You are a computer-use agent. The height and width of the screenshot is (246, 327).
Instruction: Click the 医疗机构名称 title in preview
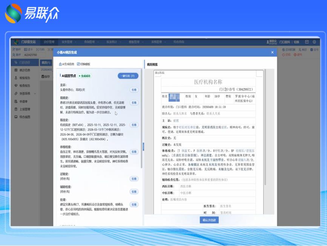tap(208, 82)
